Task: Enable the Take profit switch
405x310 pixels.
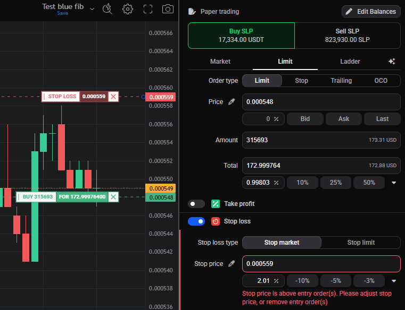Action: point(196,204)
